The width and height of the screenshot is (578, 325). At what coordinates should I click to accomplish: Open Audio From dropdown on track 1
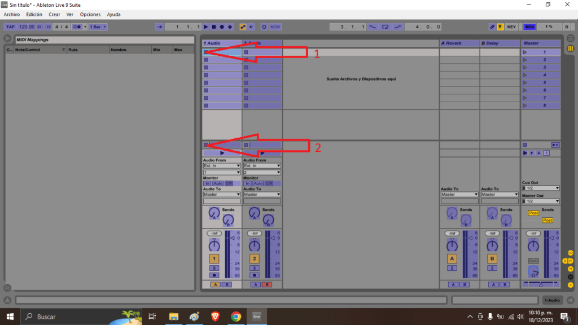point(222,166)
